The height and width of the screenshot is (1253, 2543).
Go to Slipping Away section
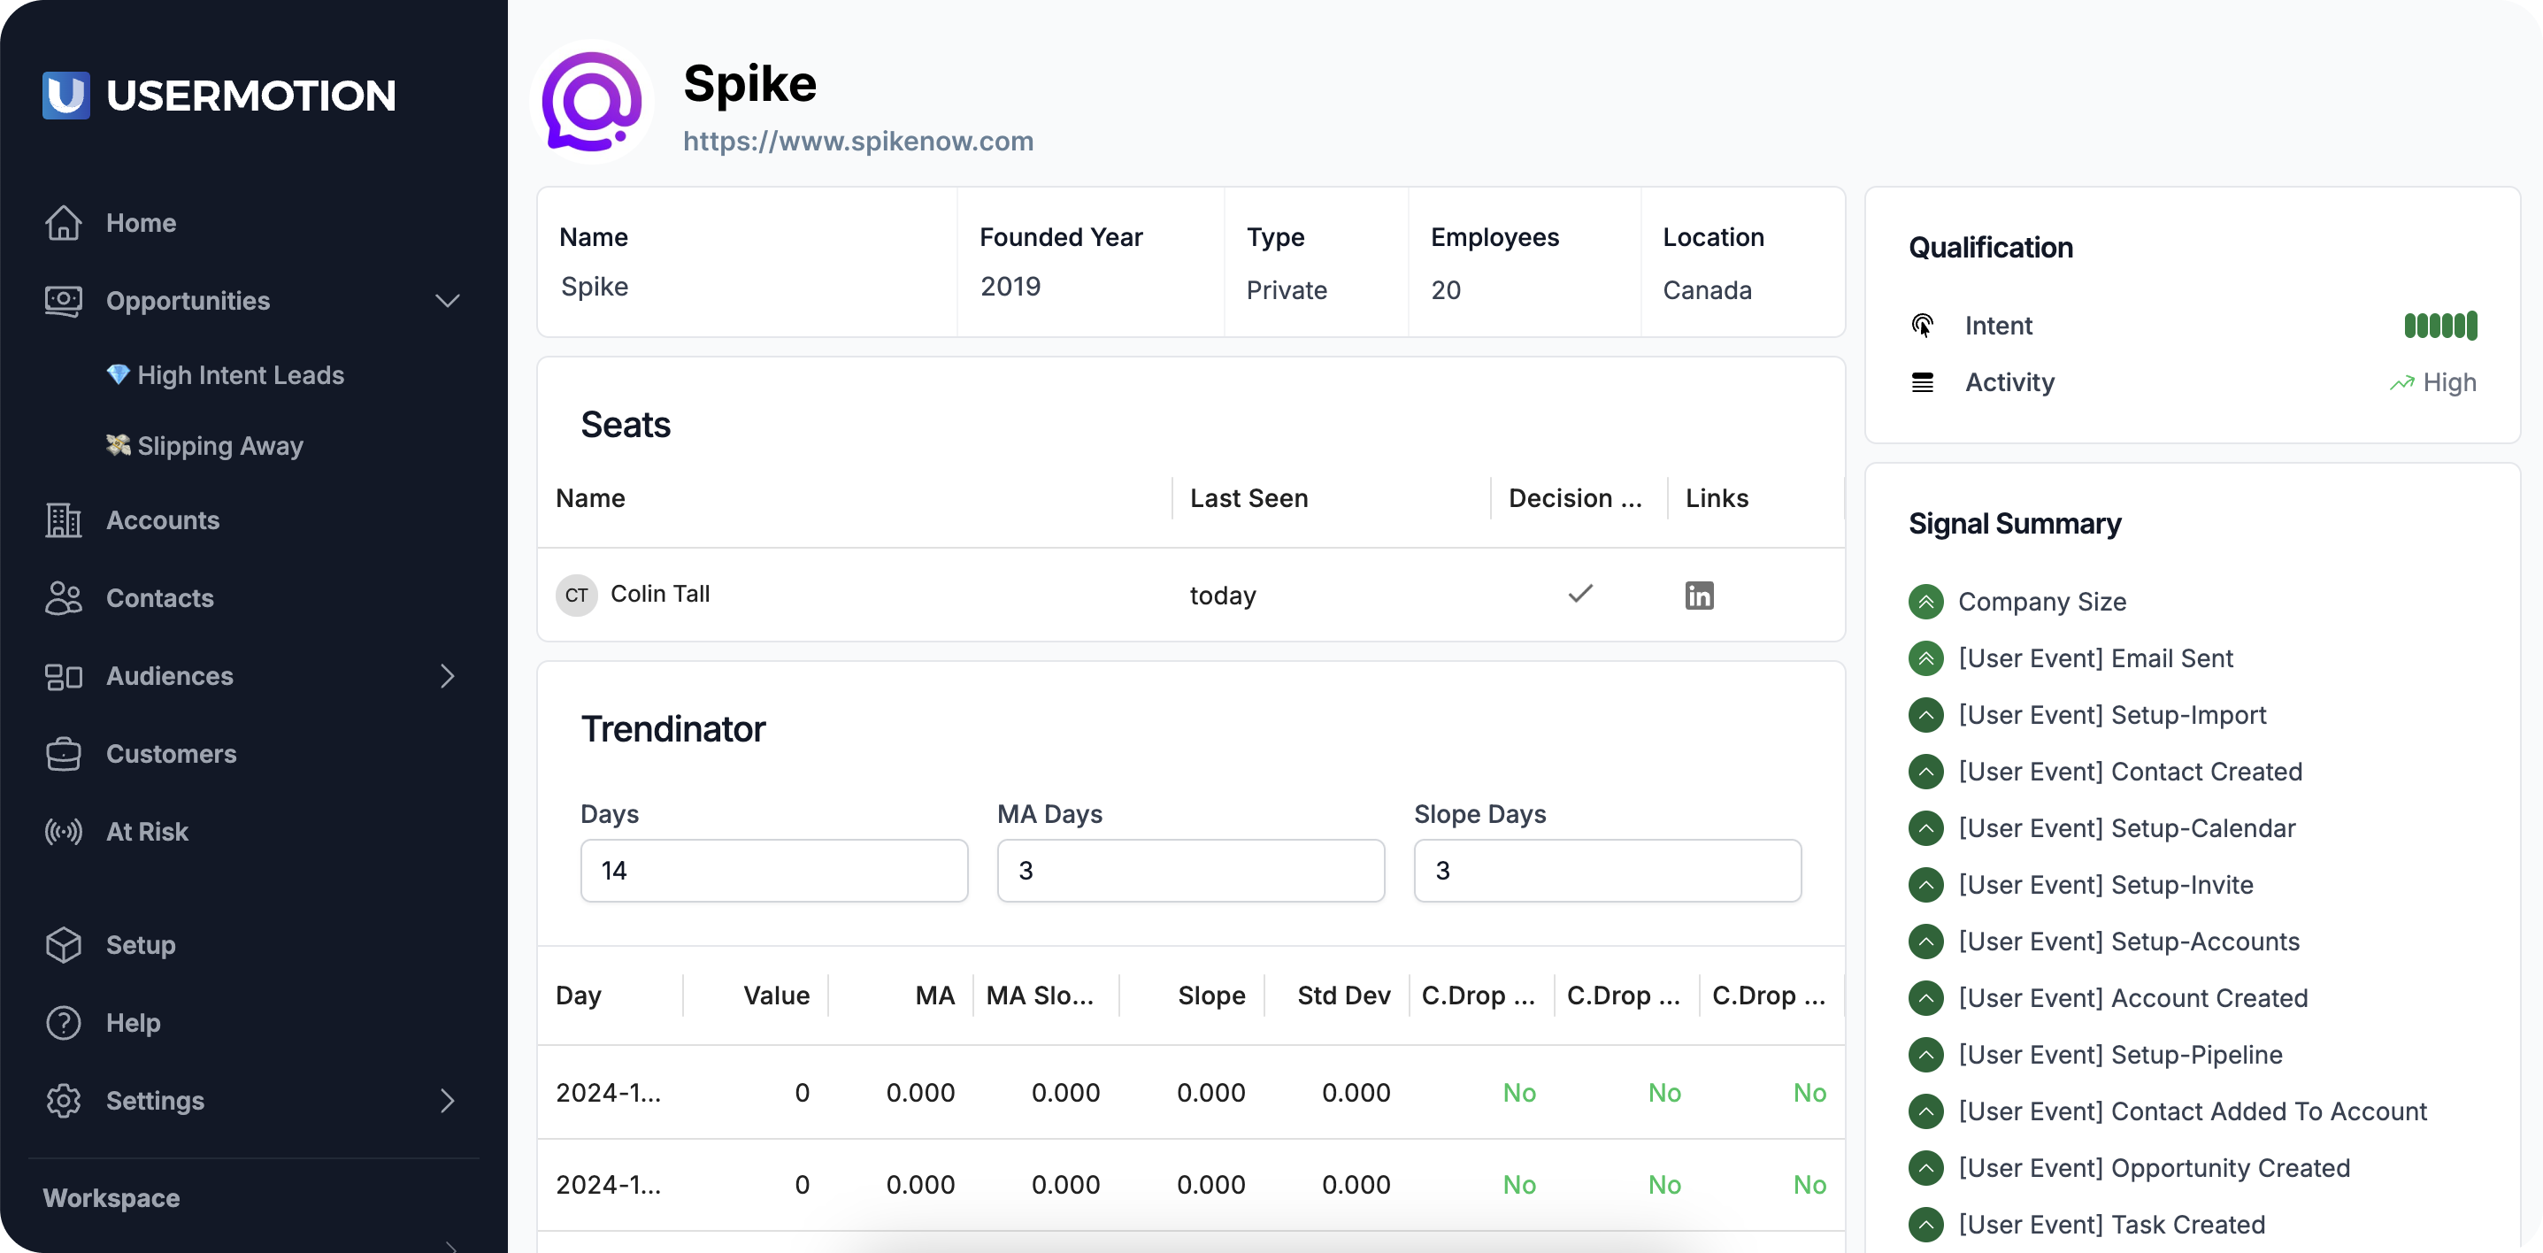coord(219,446)
